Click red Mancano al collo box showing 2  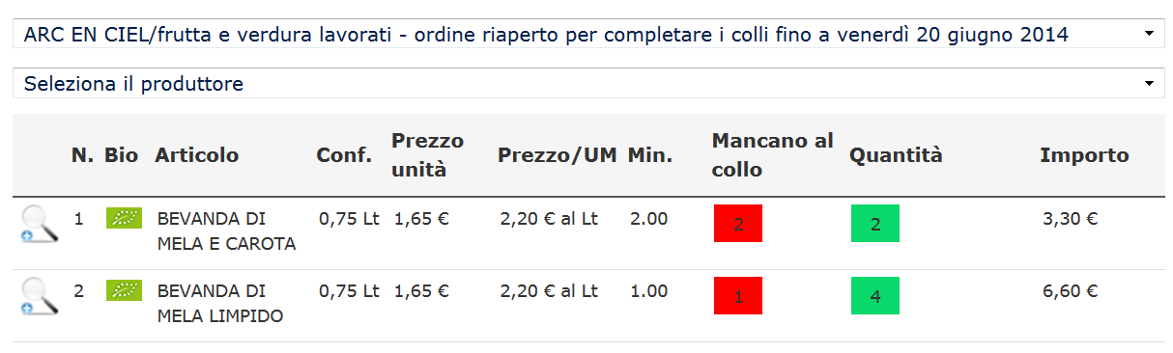pyautogui.click(x=738, y=224)
